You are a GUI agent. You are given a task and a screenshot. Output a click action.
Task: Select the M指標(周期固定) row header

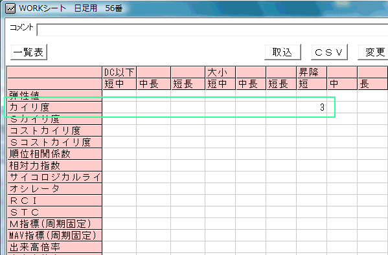[x=54, y=223]
